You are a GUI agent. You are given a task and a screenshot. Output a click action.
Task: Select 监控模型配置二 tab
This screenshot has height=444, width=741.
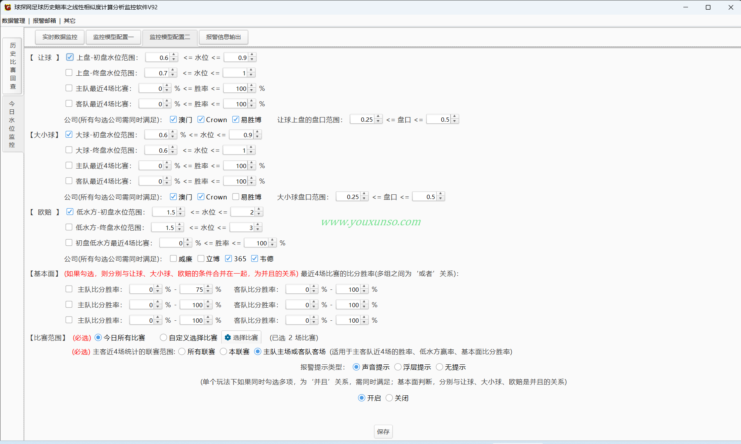click(x=170, y=37)
